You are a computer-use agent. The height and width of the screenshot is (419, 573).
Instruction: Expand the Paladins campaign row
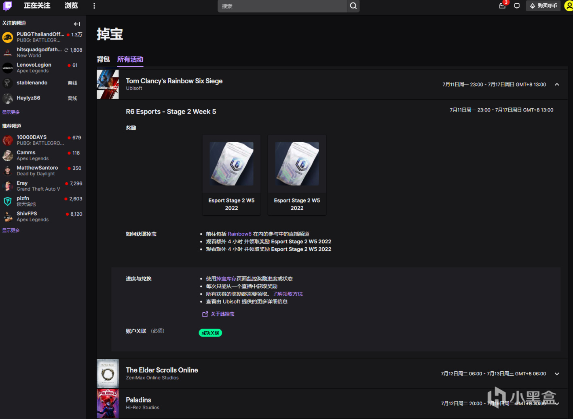(x=557, y=404)
